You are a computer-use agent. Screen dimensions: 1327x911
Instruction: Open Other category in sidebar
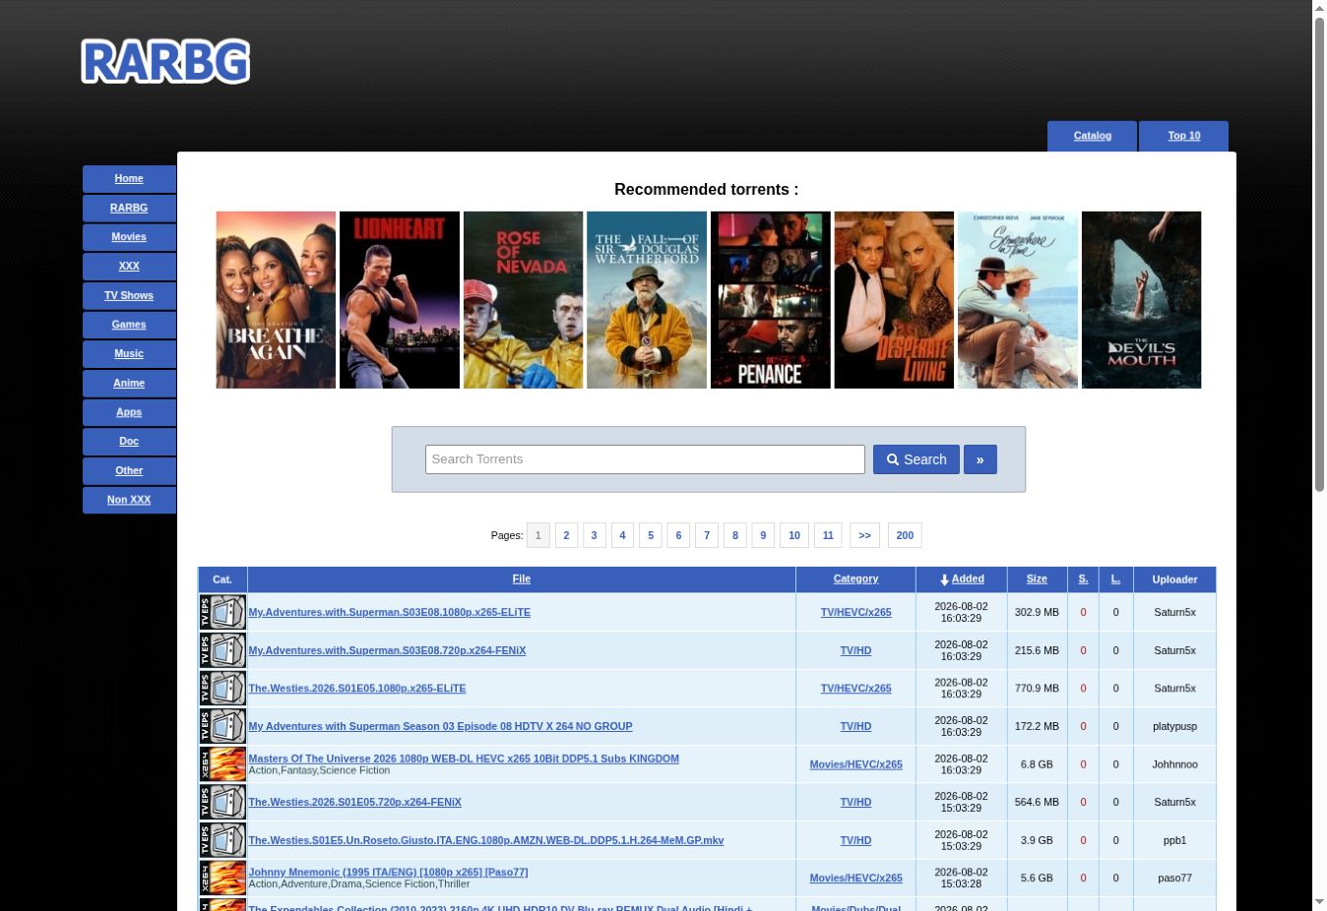(129, 470)
